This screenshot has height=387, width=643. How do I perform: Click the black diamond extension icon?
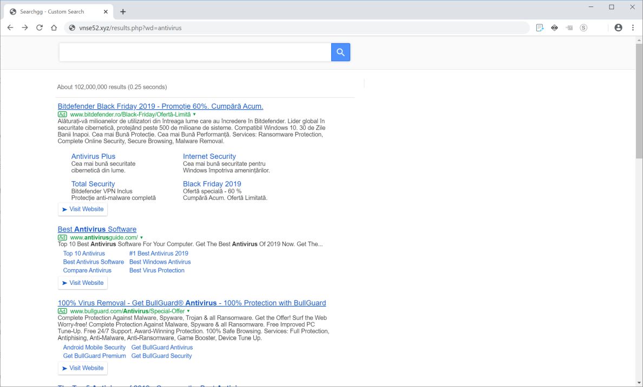554,28
